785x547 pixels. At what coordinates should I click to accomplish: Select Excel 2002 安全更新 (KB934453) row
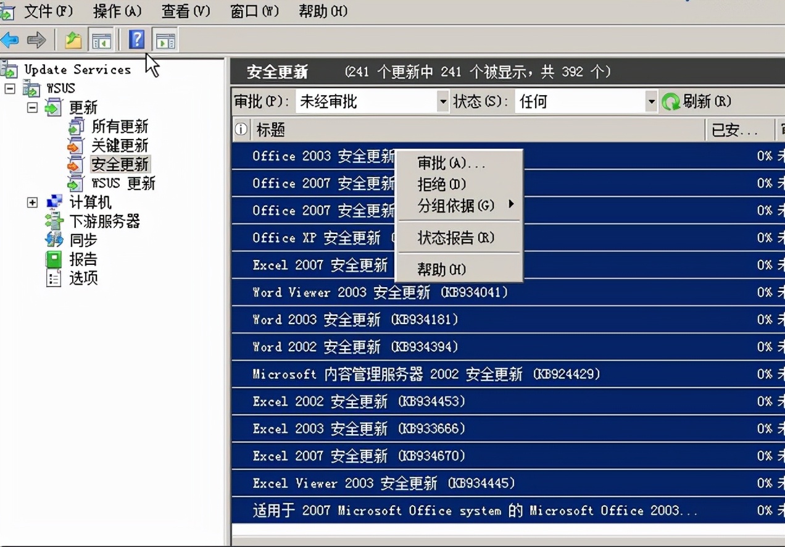point(509,401)
